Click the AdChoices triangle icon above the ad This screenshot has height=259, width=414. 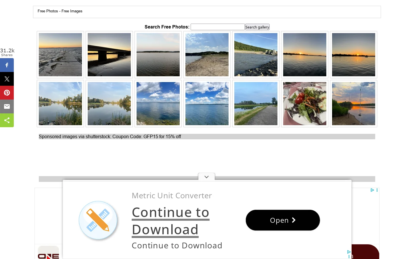click(372, 190)
